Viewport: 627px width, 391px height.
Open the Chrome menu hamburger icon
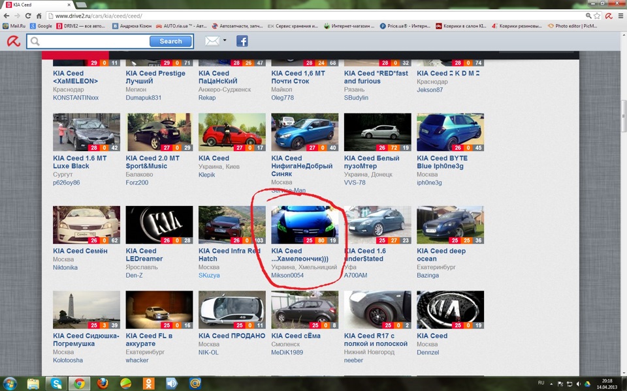click(x=620, y=16)
